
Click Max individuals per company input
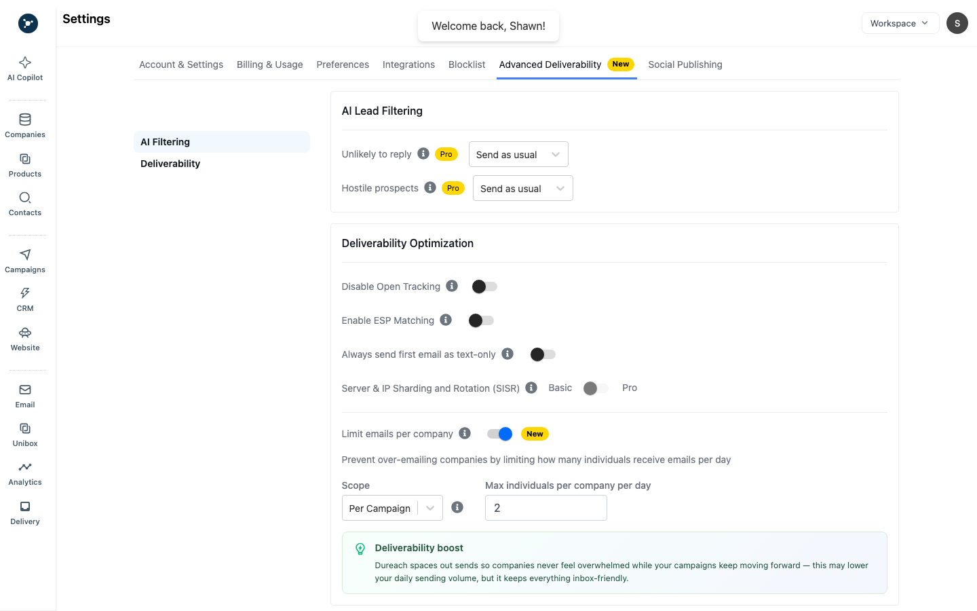[546, 508]
